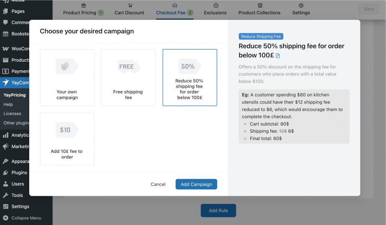The image size is (386, 225).
Task: Click the gift icon above Product Pricing
Action: (x=84, y=5)
